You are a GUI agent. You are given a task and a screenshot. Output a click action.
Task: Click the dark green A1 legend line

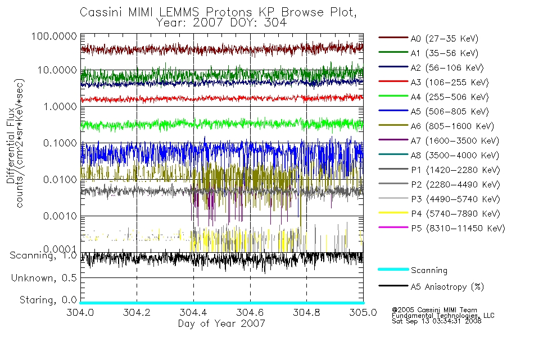(x=393, y=52)
